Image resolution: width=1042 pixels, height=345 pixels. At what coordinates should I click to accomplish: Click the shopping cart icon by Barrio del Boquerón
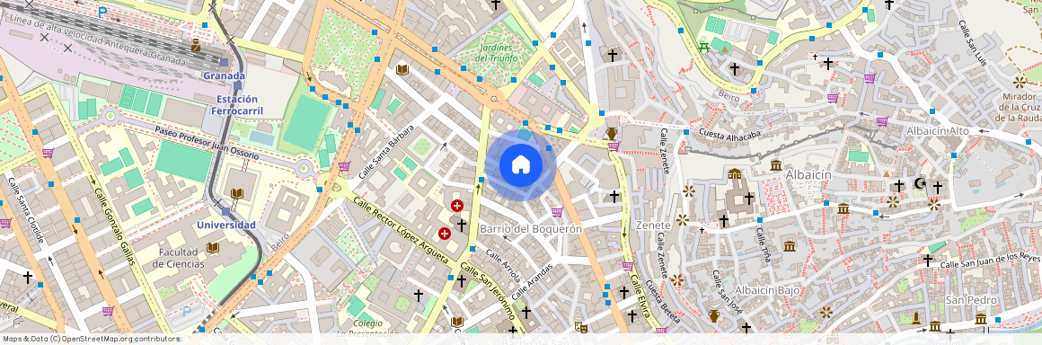[557, 212]
